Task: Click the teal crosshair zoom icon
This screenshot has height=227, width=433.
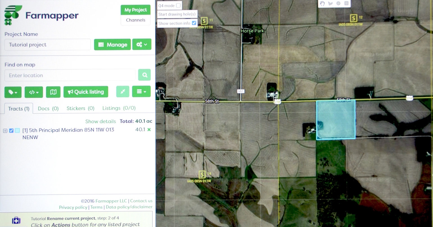Action: [123, 92]
